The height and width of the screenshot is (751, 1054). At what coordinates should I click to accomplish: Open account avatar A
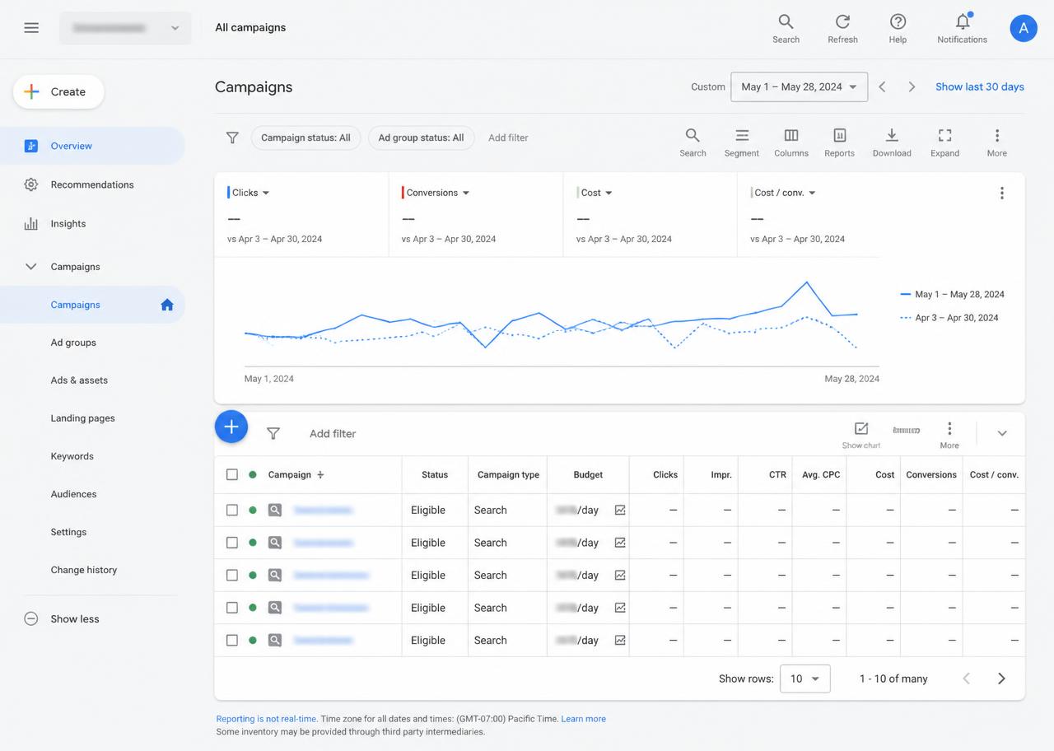[x=1024, y=28]
